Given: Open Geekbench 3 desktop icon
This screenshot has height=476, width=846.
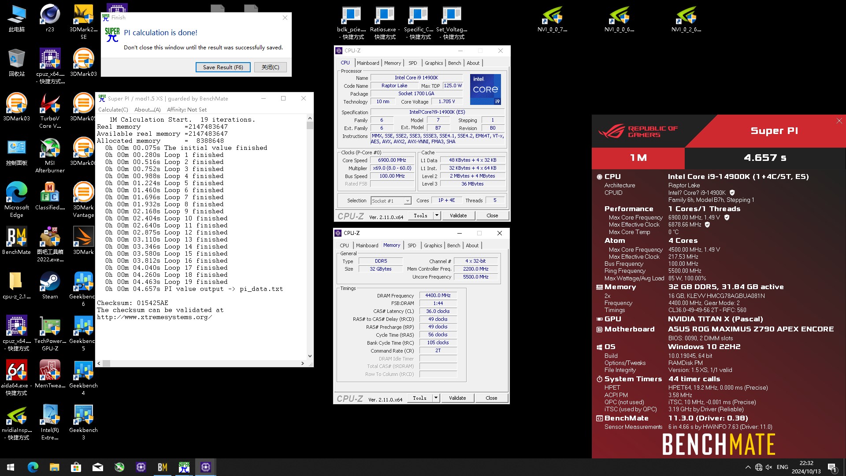Looking at the screenshot, I should (x=83, y=423).
